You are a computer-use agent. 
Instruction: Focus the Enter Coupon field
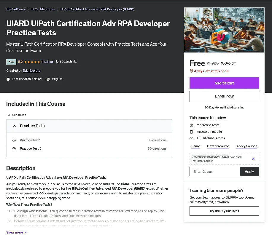point(215,172)
